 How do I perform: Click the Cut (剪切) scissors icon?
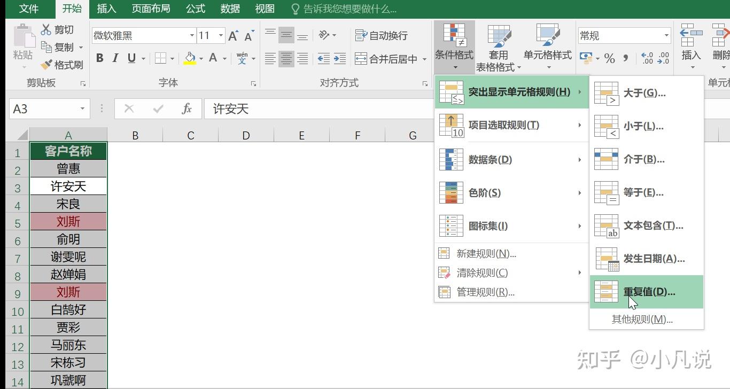46,30
